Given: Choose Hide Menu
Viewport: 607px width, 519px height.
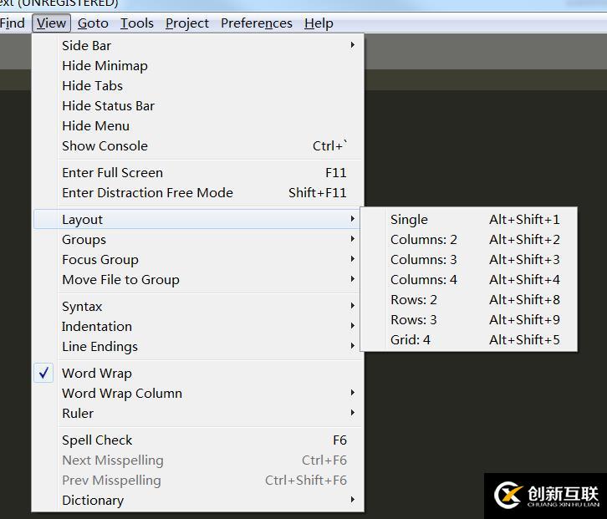Looking at the screenshot, I should 197,126.
